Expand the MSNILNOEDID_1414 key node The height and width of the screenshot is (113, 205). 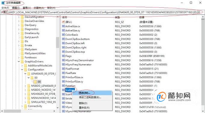point(25,98)
